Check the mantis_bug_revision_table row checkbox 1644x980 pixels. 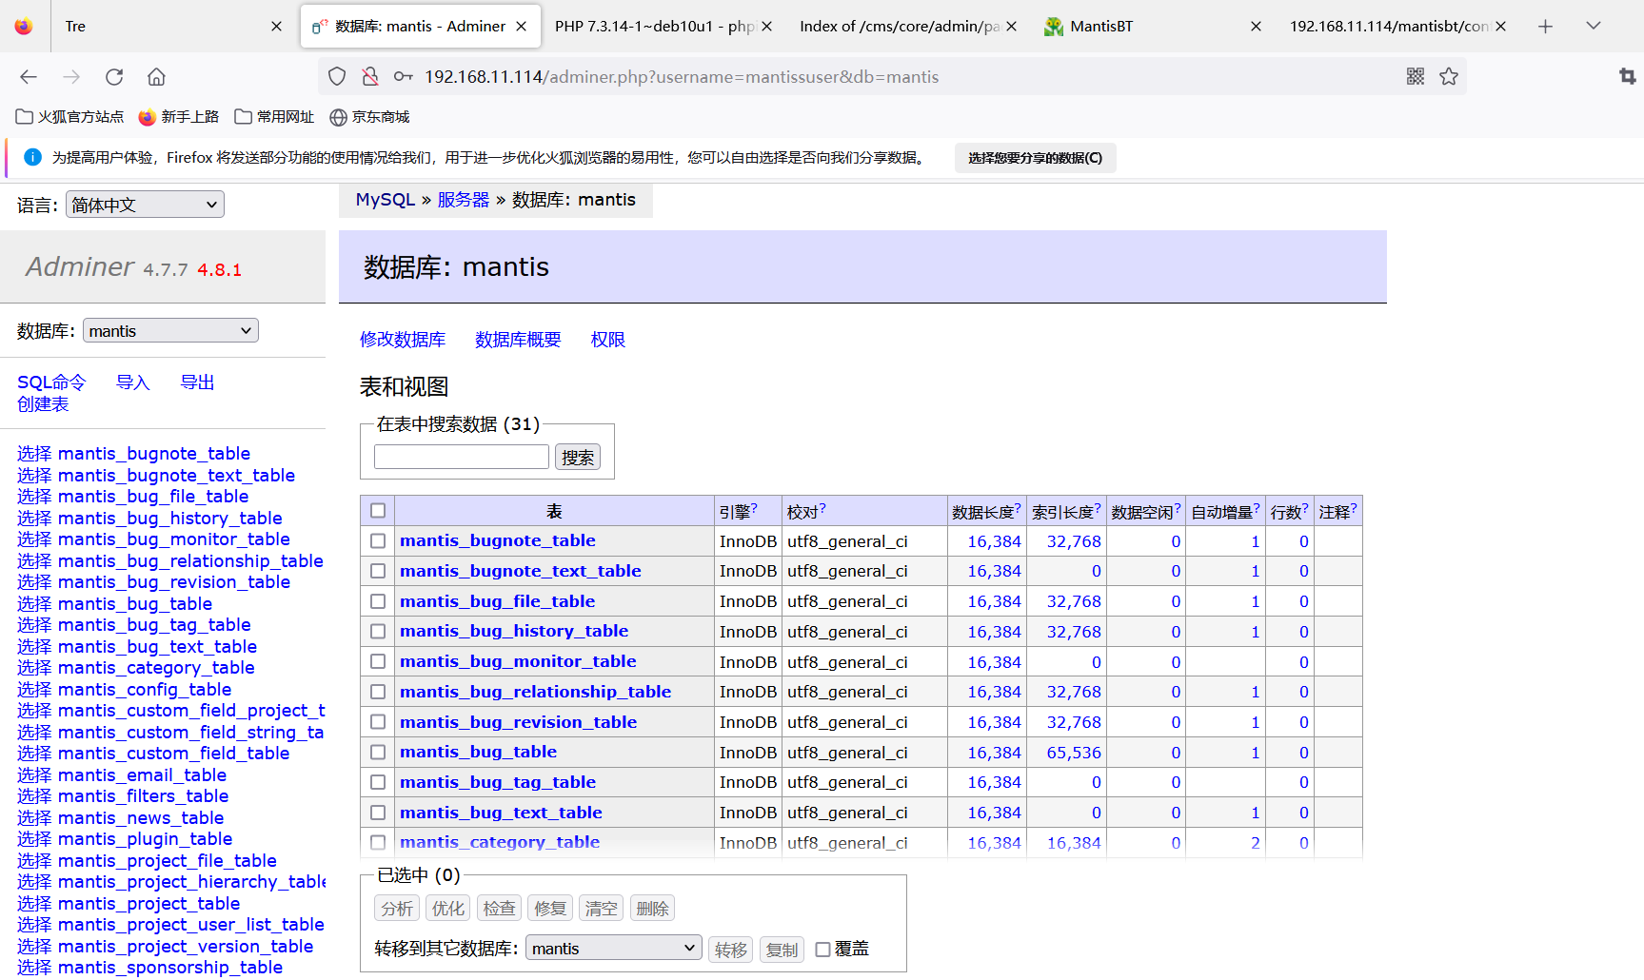(x=378, y=722)
